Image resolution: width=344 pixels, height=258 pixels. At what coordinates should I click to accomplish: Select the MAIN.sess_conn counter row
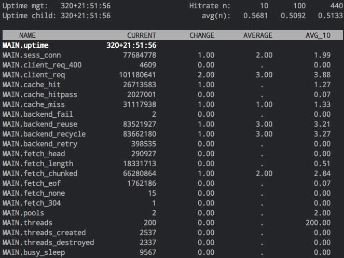(32, 55)
